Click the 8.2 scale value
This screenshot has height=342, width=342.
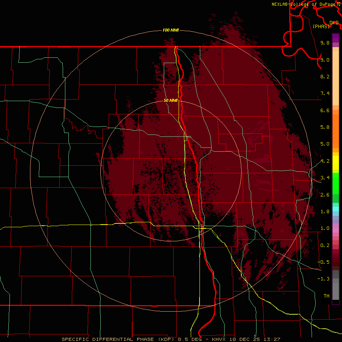tap(325, 76)
